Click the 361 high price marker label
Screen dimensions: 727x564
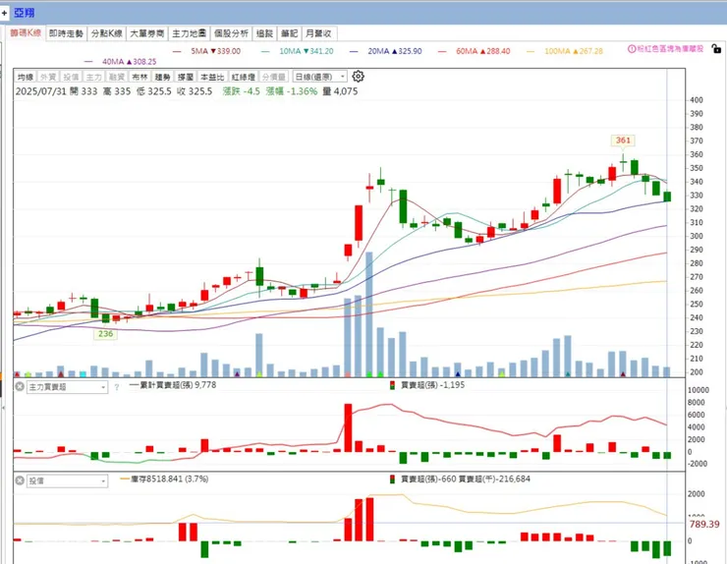click(x=623, y=141)
